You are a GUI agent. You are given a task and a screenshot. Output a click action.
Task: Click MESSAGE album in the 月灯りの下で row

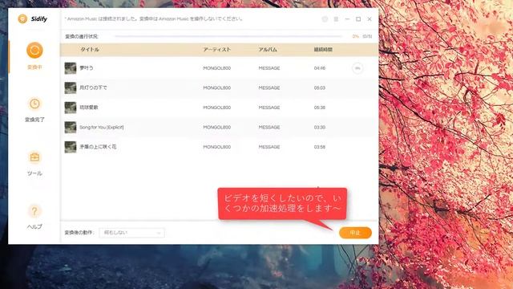tap(269, 88)
